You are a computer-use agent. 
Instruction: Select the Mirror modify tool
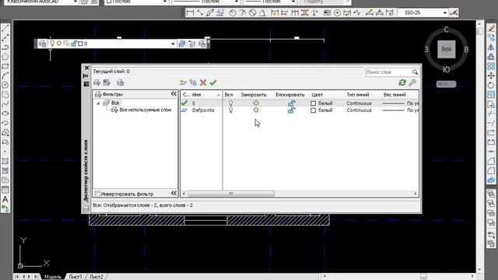pyautogui.click(x=491, y=47)
